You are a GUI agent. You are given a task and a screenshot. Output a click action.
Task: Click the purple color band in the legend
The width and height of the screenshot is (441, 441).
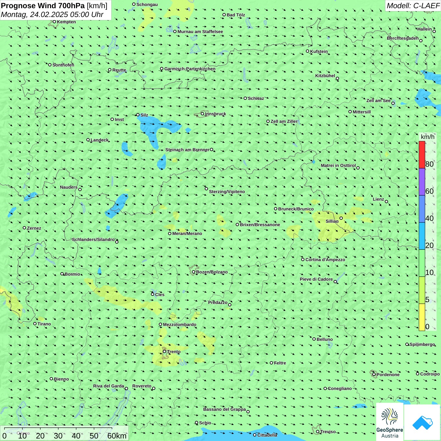coord(422,182)
